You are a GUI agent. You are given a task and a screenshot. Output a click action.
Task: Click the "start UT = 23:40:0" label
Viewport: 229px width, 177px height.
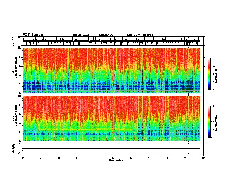click(x=140, y=35)
